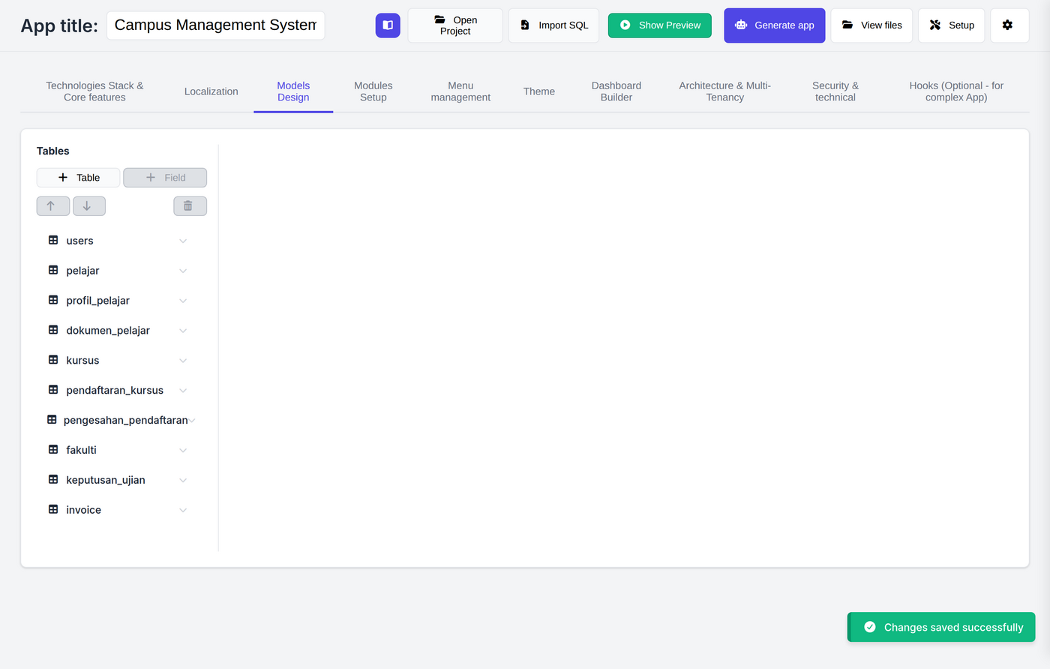The width and height of the screenshot is (1050, 669).
Task: Move selected table up arrow
Action: [x=53, y=206]
